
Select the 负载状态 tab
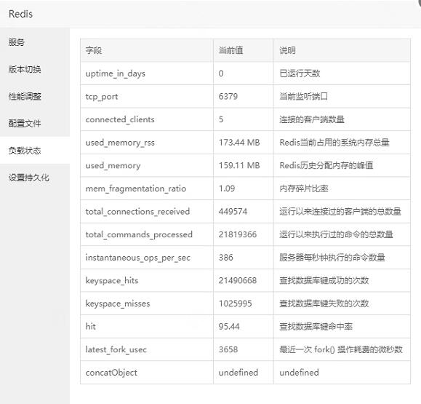tap(35, 150)
